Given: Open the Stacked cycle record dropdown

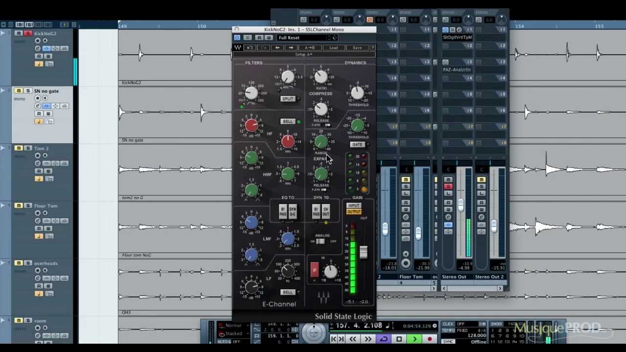Looking at the screenshot, I should click(x=234, y=333).
